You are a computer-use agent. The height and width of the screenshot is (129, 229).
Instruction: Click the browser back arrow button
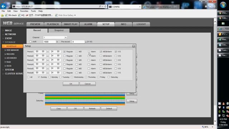pyautogui.click(x=3, y=6)
